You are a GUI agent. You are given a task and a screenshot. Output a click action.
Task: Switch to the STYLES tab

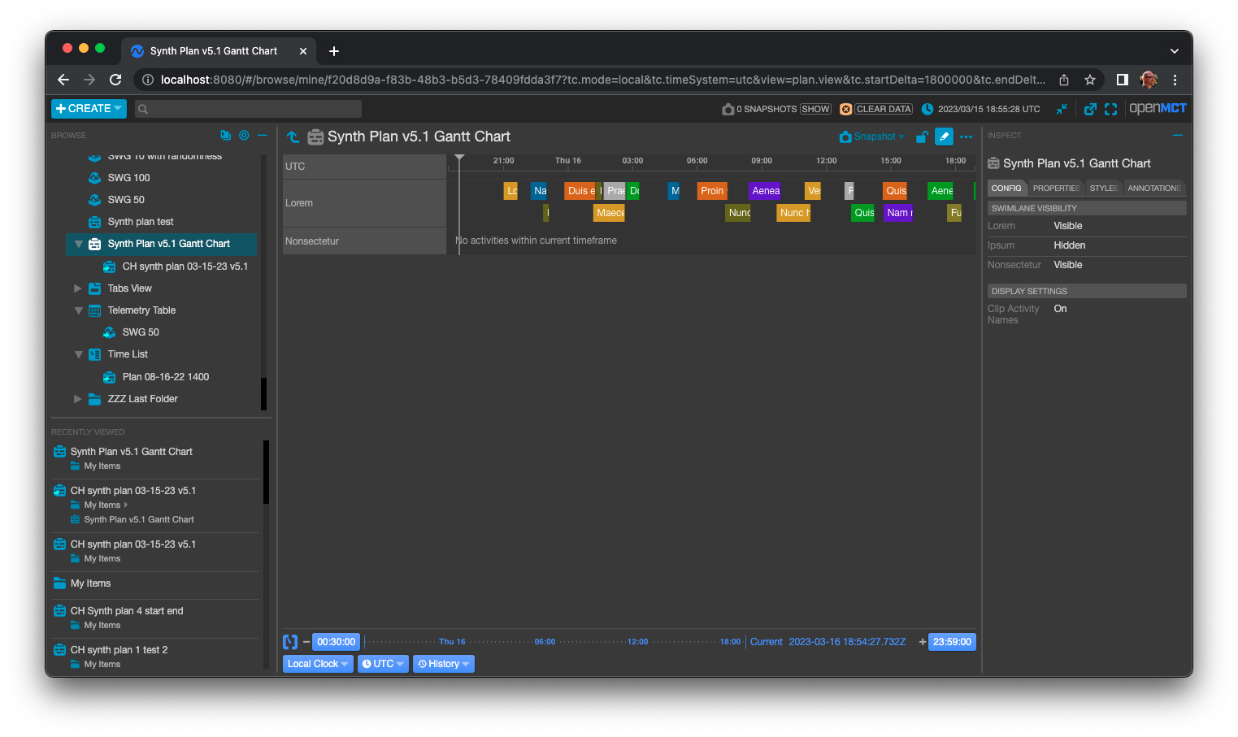click(1104, 188)
